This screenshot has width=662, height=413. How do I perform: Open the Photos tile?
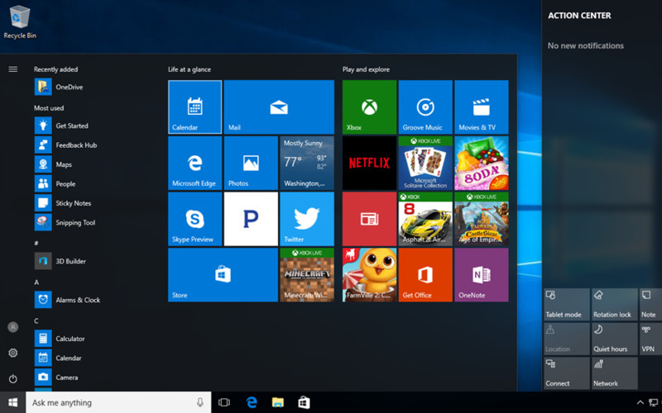(251, 163)
